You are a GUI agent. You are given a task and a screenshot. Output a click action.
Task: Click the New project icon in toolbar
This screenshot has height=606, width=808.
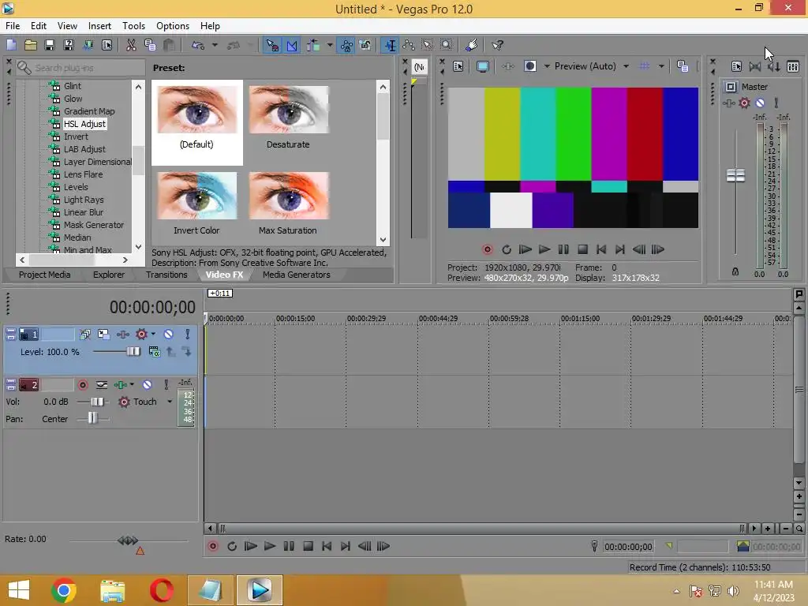(x=11, y=45)
